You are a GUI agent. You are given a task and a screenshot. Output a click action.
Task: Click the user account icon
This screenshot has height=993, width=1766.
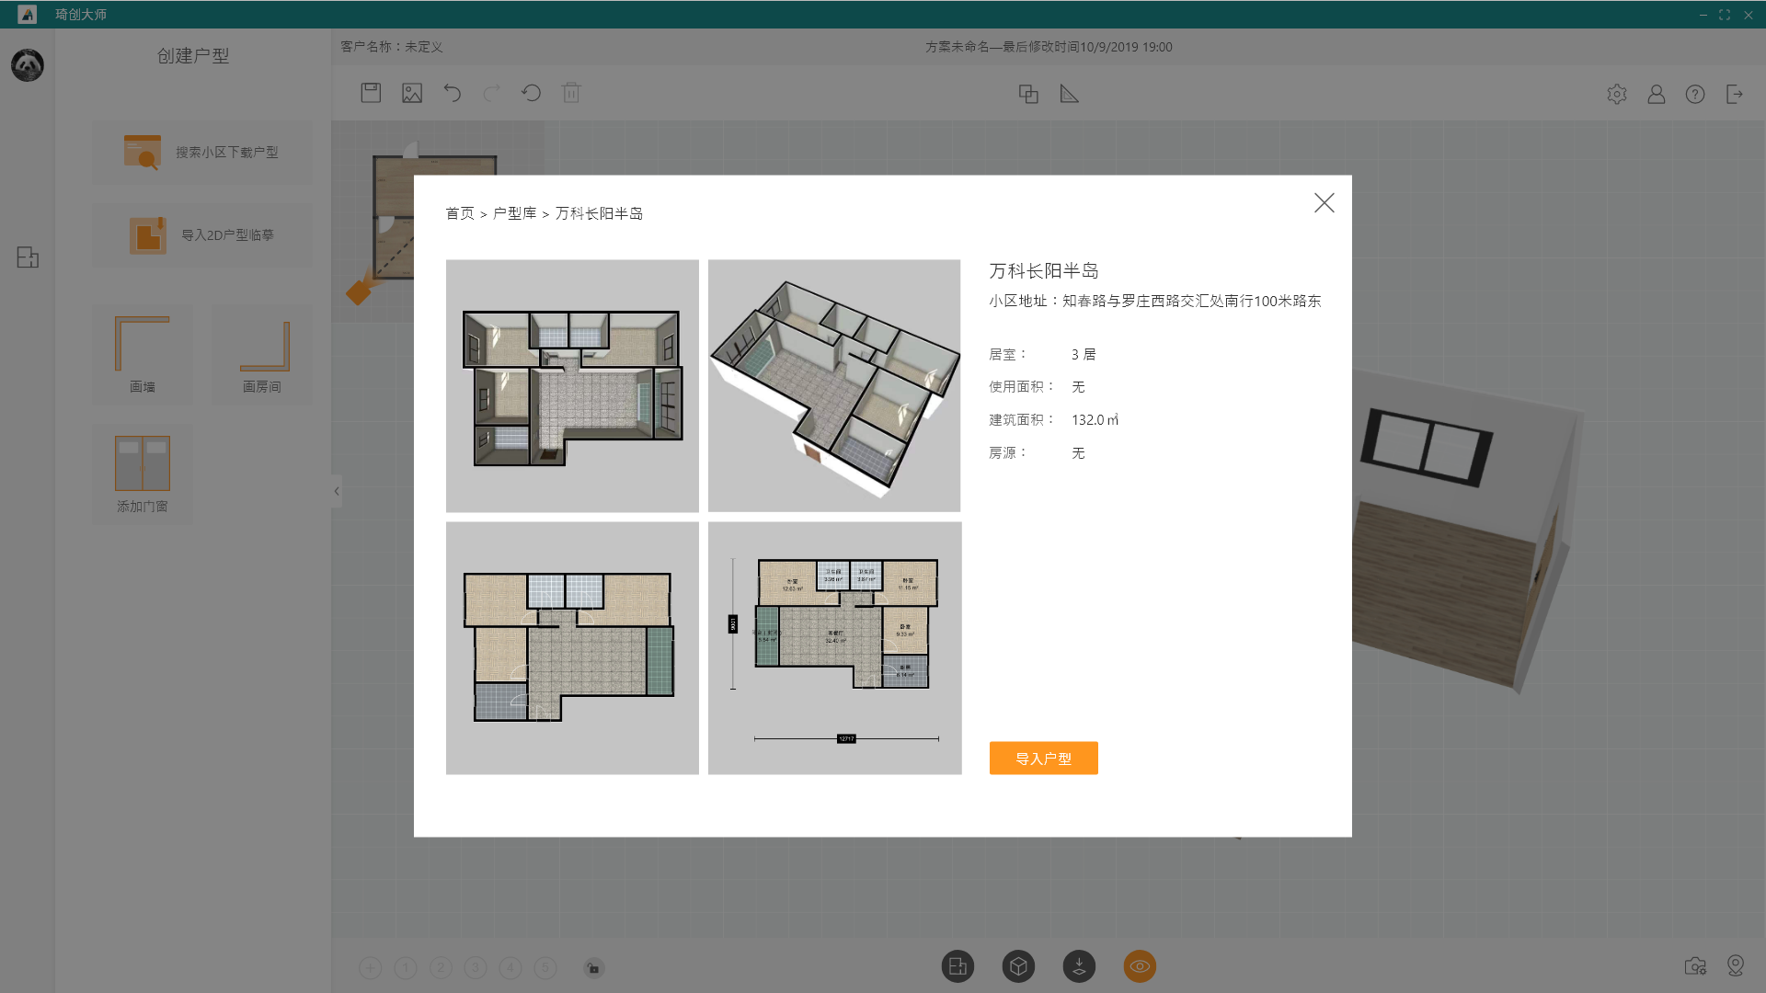(1656, 94)
